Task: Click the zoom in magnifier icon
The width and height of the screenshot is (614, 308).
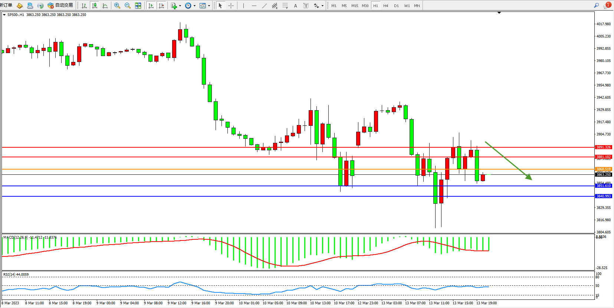Action: (117, 6)
